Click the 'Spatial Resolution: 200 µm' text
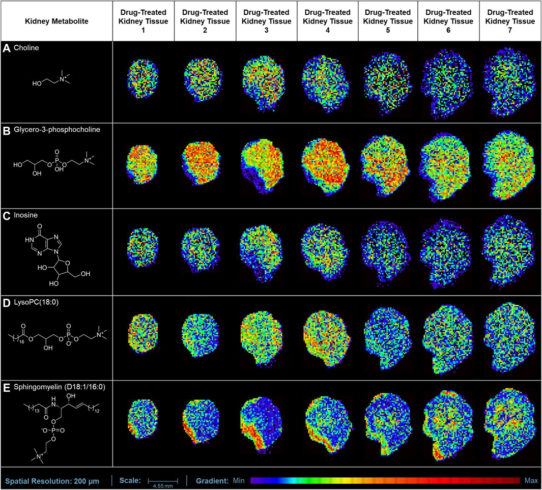Viewport: 542px width, 490px height. pyautogui.click(x=52, y=481)
